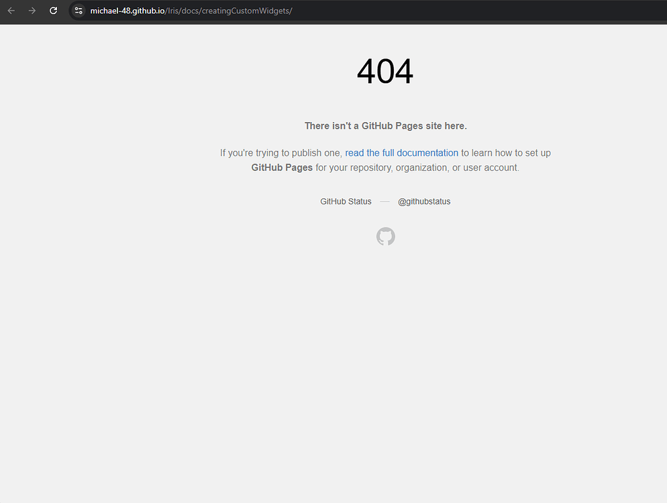Click the browser back arrow

[11, 11]
